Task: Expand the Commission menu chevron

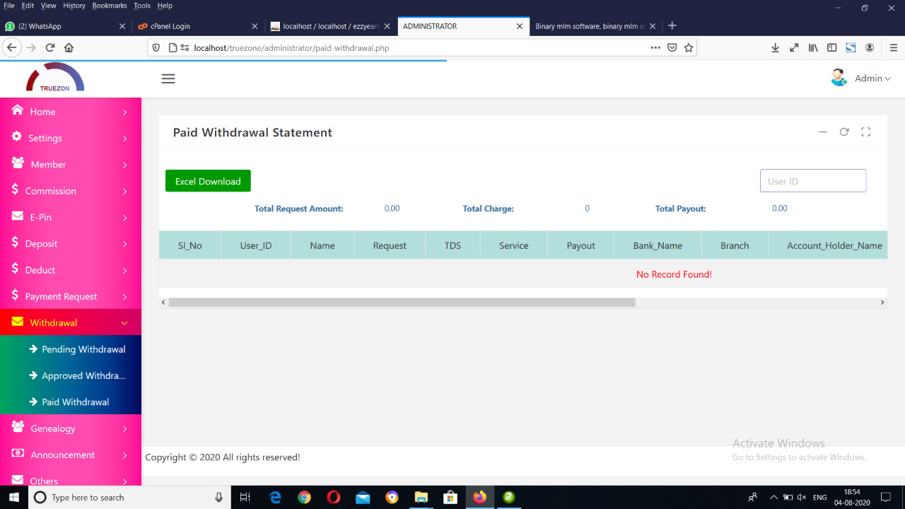Action: (x=124, y=192)
